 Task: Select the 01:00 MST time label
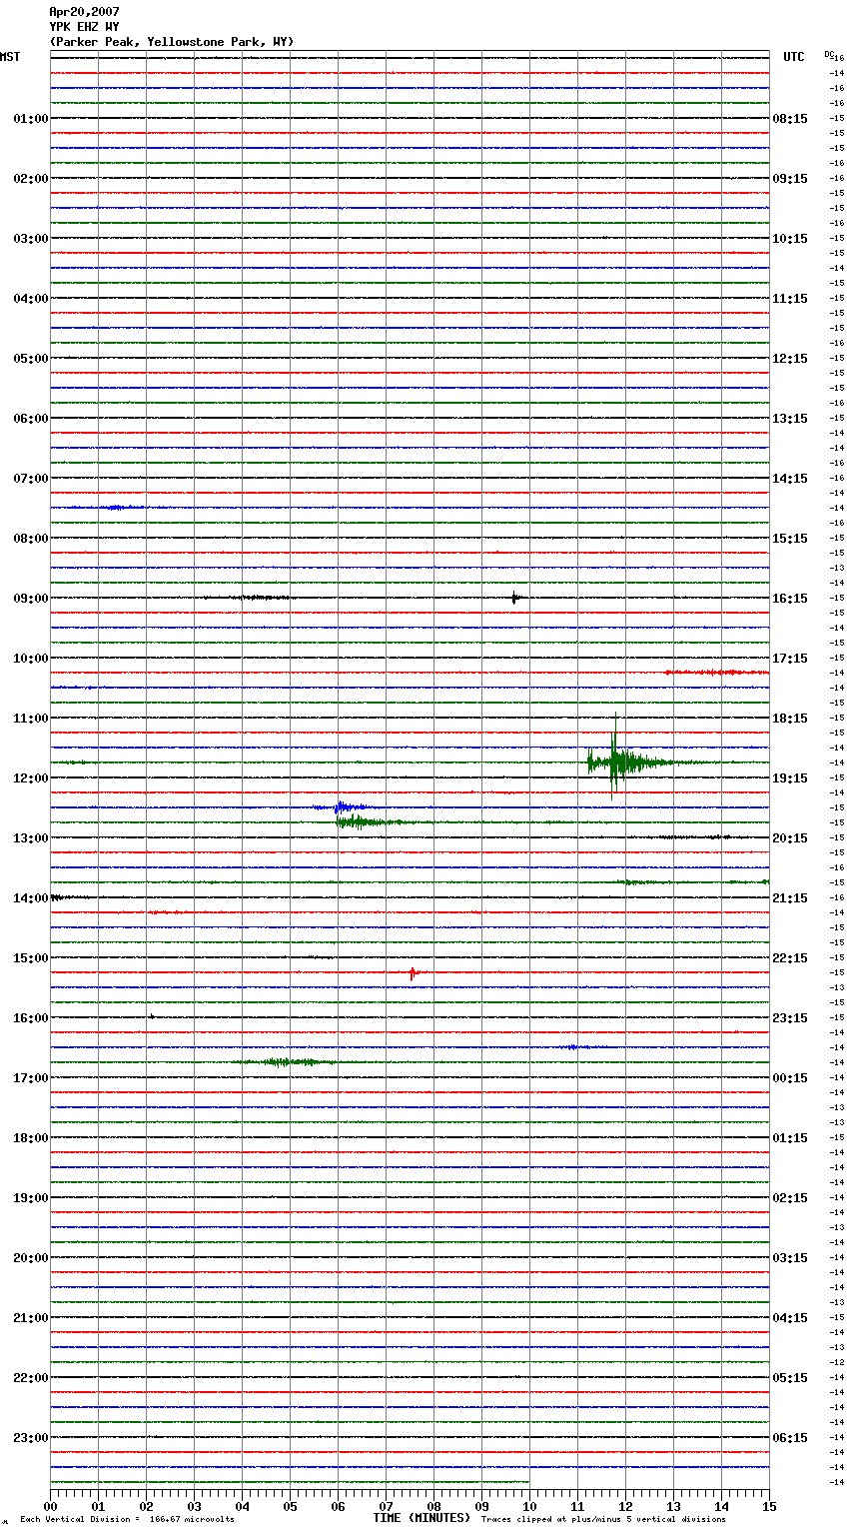tap(30, 119)
